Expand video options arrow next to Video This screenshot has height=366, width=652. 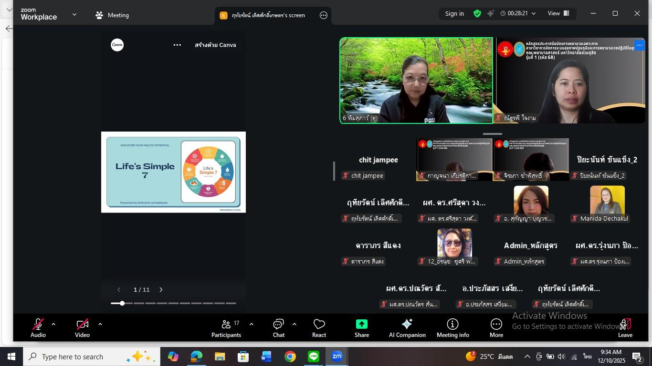[x=100, y=324]
